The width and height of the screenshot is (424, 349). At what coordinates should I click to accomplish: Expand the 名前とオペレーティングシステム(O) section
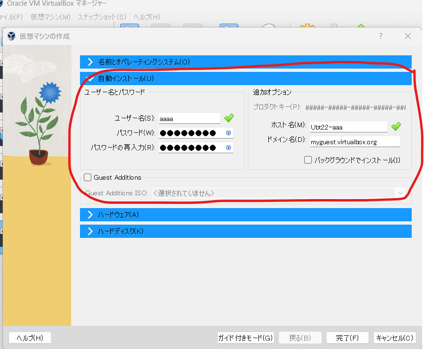[246, 62]
